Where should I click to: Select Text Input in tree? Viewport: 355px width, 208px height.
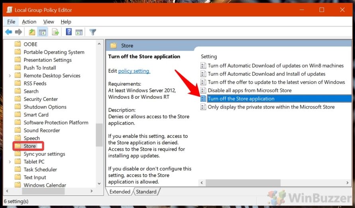coord(35,177)
